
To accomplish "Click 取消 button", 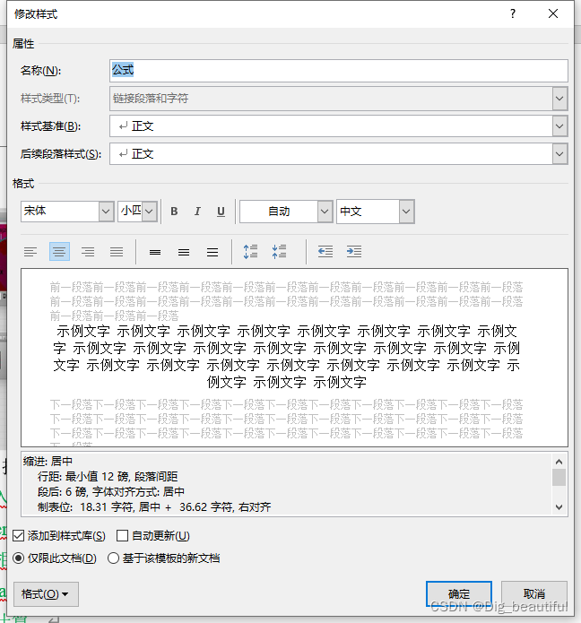I will pos(534,594).
